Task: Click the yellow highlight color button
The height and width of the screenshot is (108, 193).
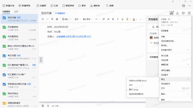Action: tap(127, 19)
